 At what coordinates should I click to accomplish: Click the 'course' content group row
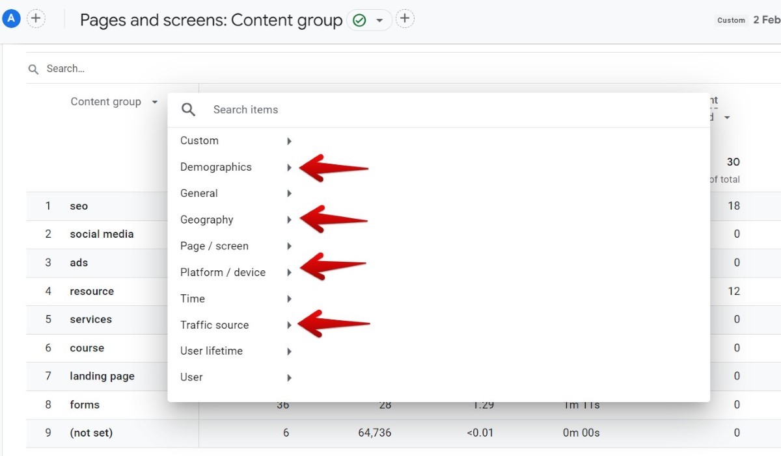(x=87, y=348)
